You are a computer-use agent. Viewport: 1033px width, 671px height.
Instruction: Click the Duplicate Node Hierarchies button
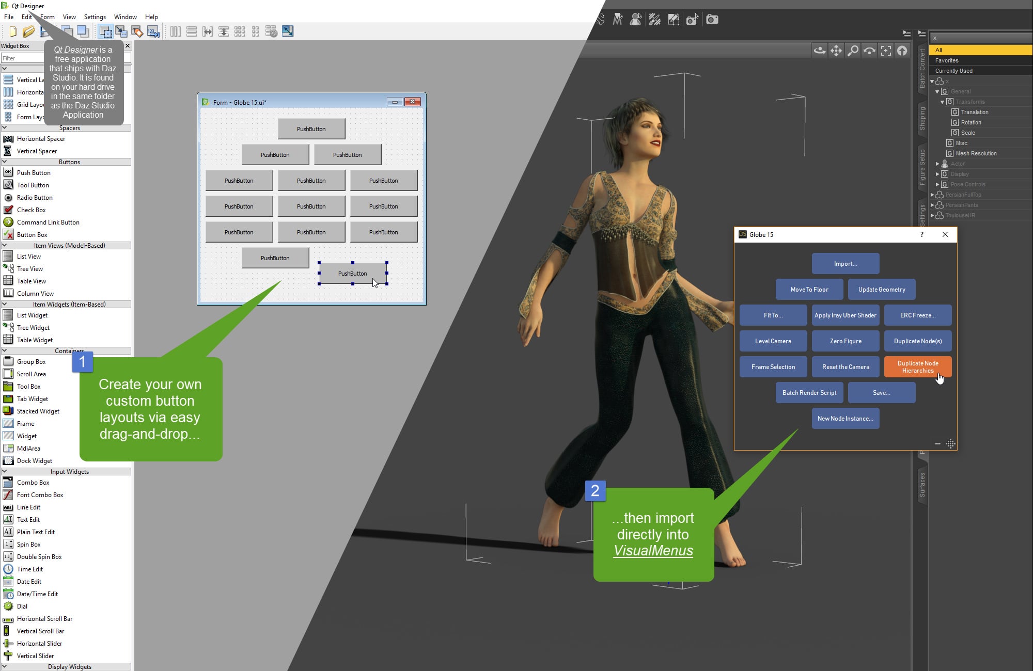[918, 366]
